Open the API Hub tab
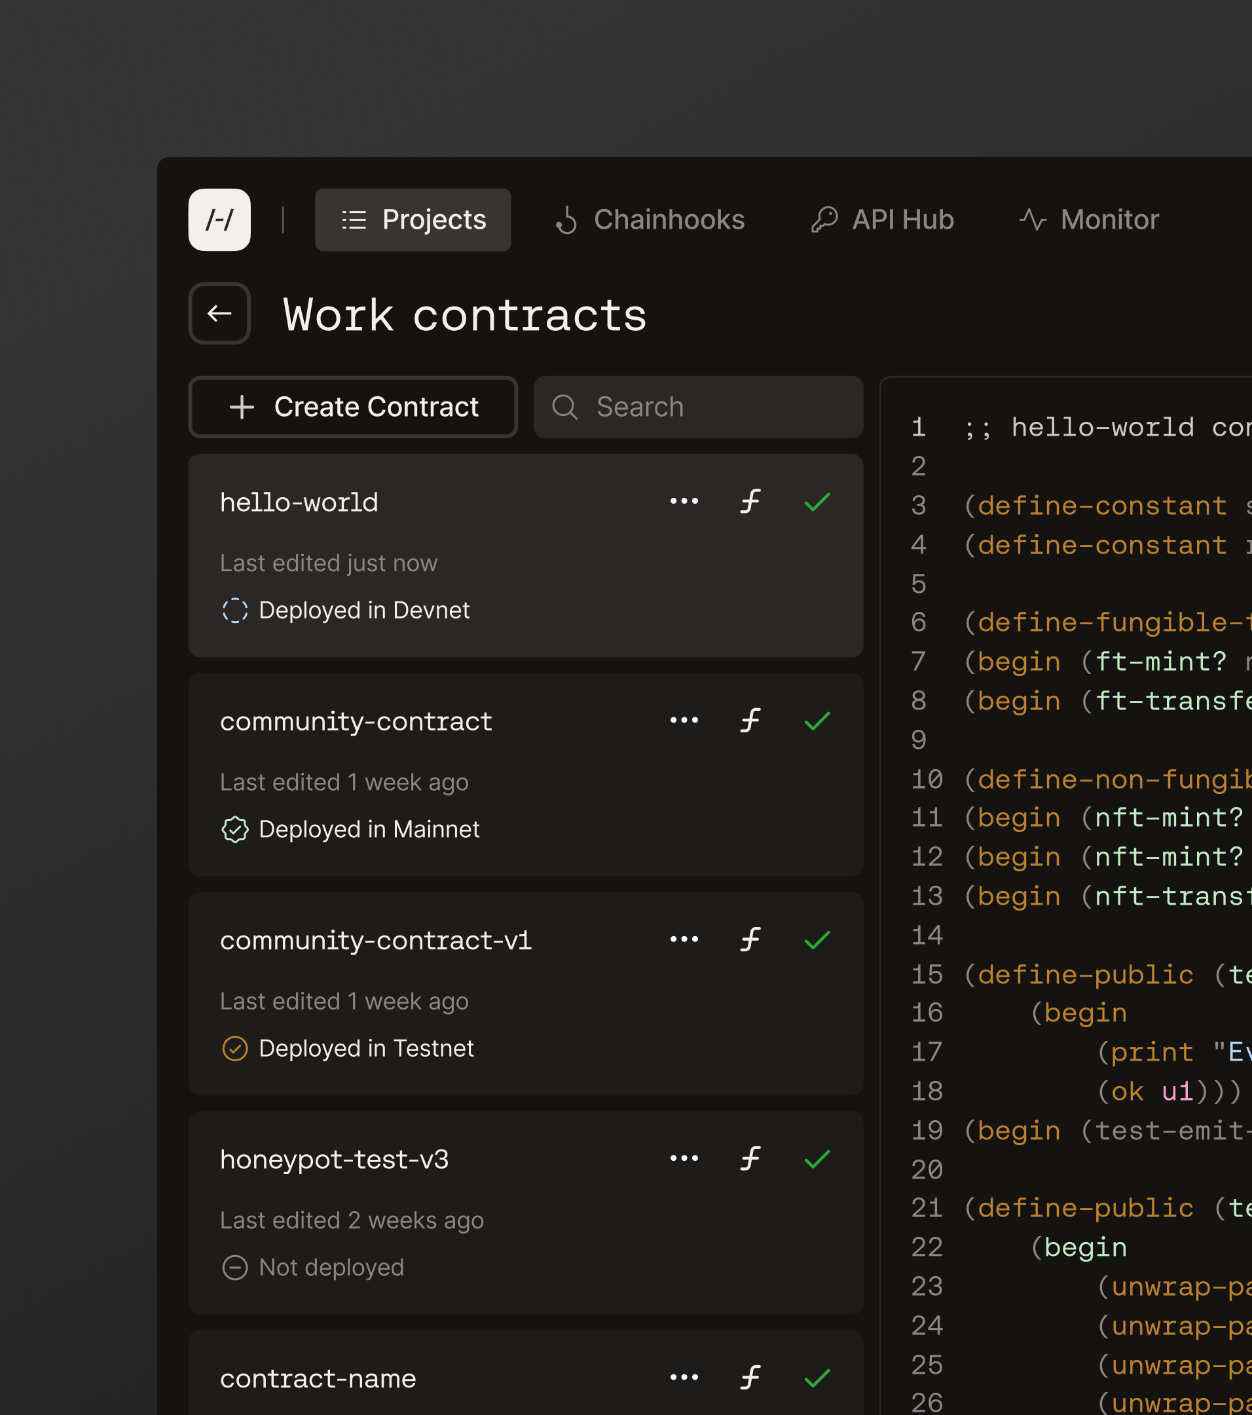 coord(883,219)
